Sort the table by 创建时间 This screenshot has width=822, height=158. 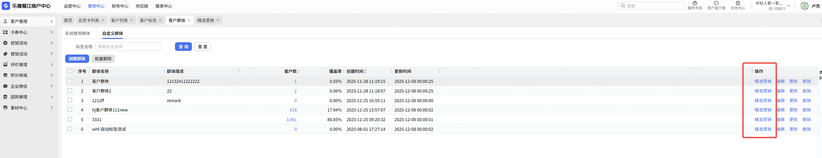(365, 71)
